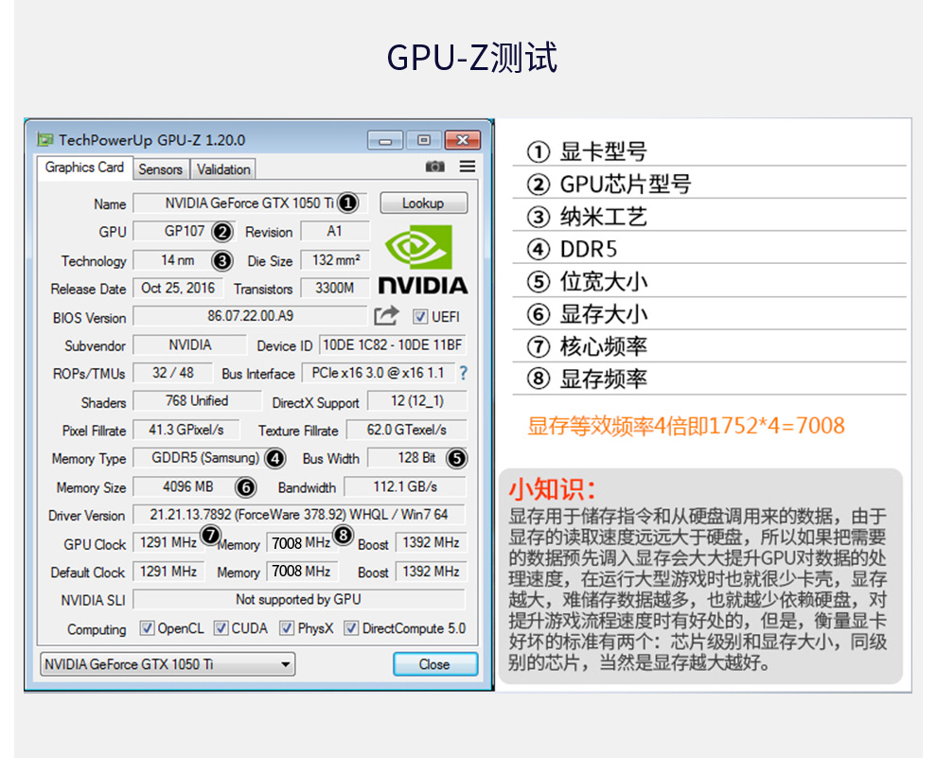Screen dimensions: 937x758
Task: Click the Default Clock row Memory 7008 MHz field
Action: click(x=302, y=572)
